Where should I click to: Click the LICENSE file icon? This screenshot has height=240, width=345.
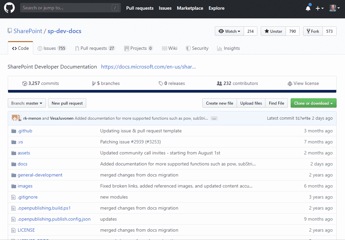coord(13,230)
